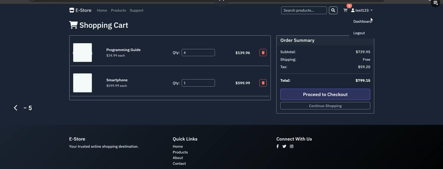Viewport: 443px width, 169px height.
Task: Click the $799.15 total value
Action: pos(363,81)
